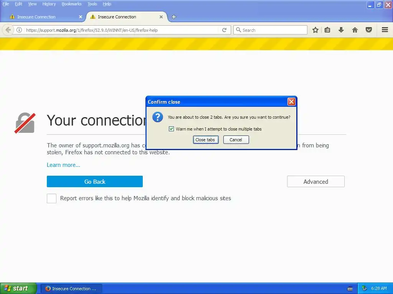The image size is (393, 294).
Task: Reload the page with the refresh icon
Action: pyautogui.click(x=224, y=30)
